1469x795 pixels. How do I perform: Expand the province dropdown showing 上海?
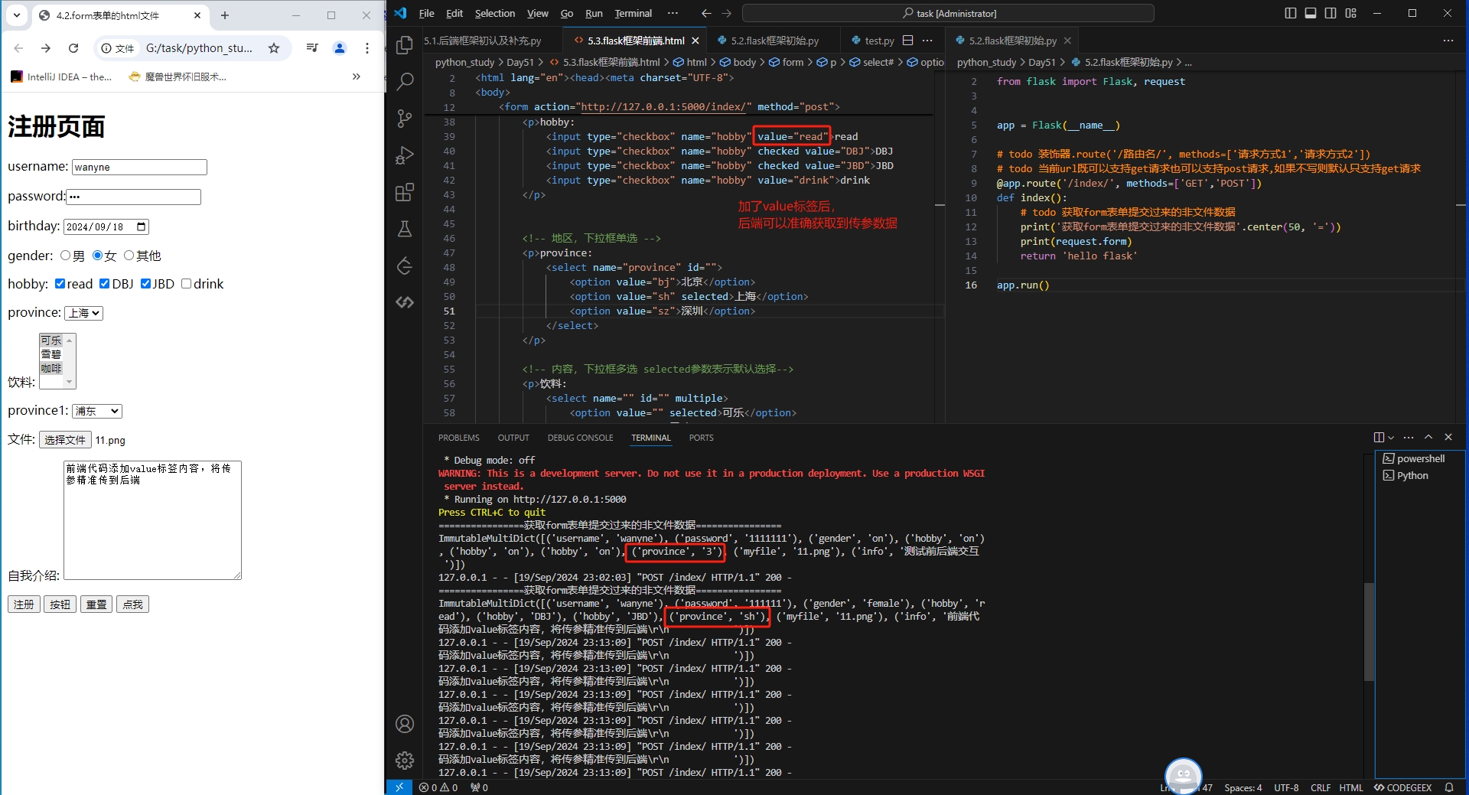click(83, 313)
